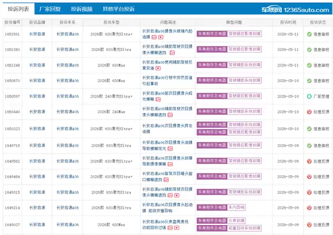The height and width of the screenshot is (235, 333).
Task: Open image icon for complaint 1651380
Action: coord(172,53)
